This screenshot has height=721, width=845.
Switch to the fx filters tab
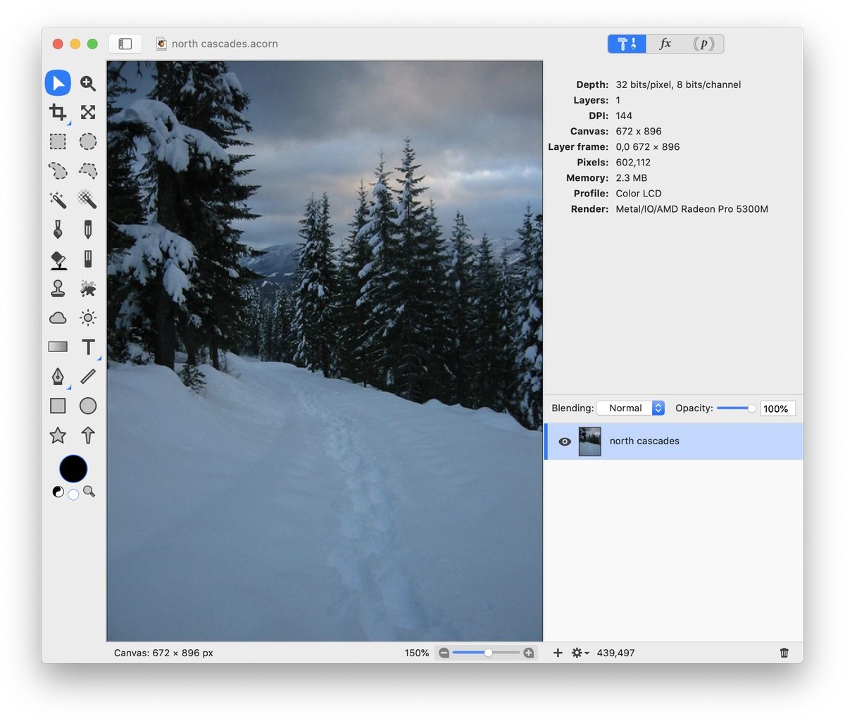(665, 44)
